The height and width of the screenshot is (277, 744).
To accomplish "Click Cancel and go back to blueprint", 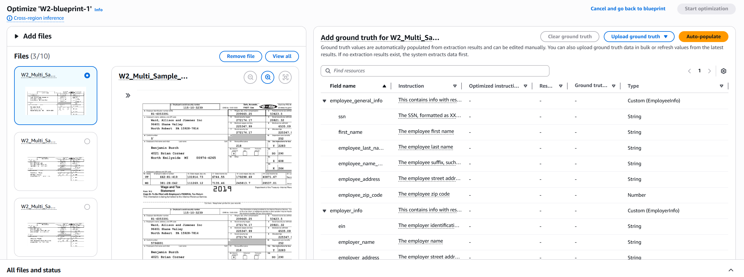I will (x=628, y=9).
